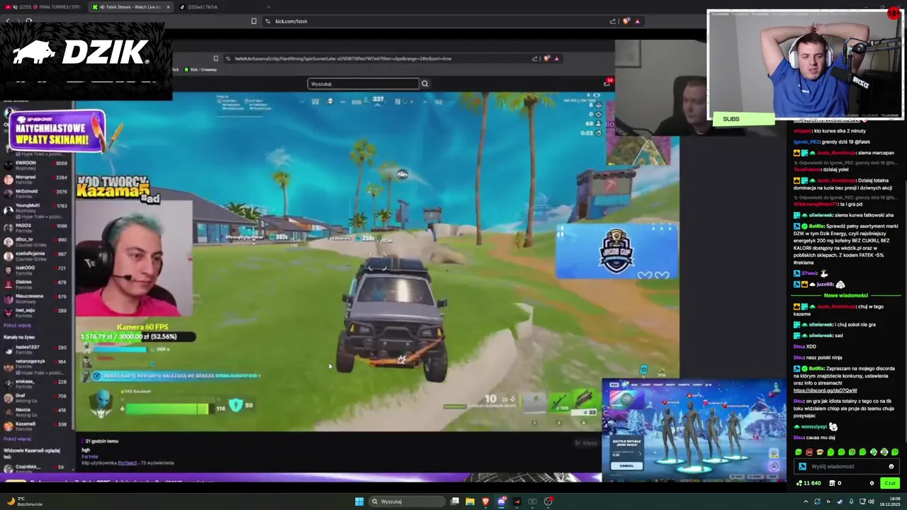The image size is (907, 510).
Task: Click the moderator hammer badge in chat input
Action: pos(802,467)
